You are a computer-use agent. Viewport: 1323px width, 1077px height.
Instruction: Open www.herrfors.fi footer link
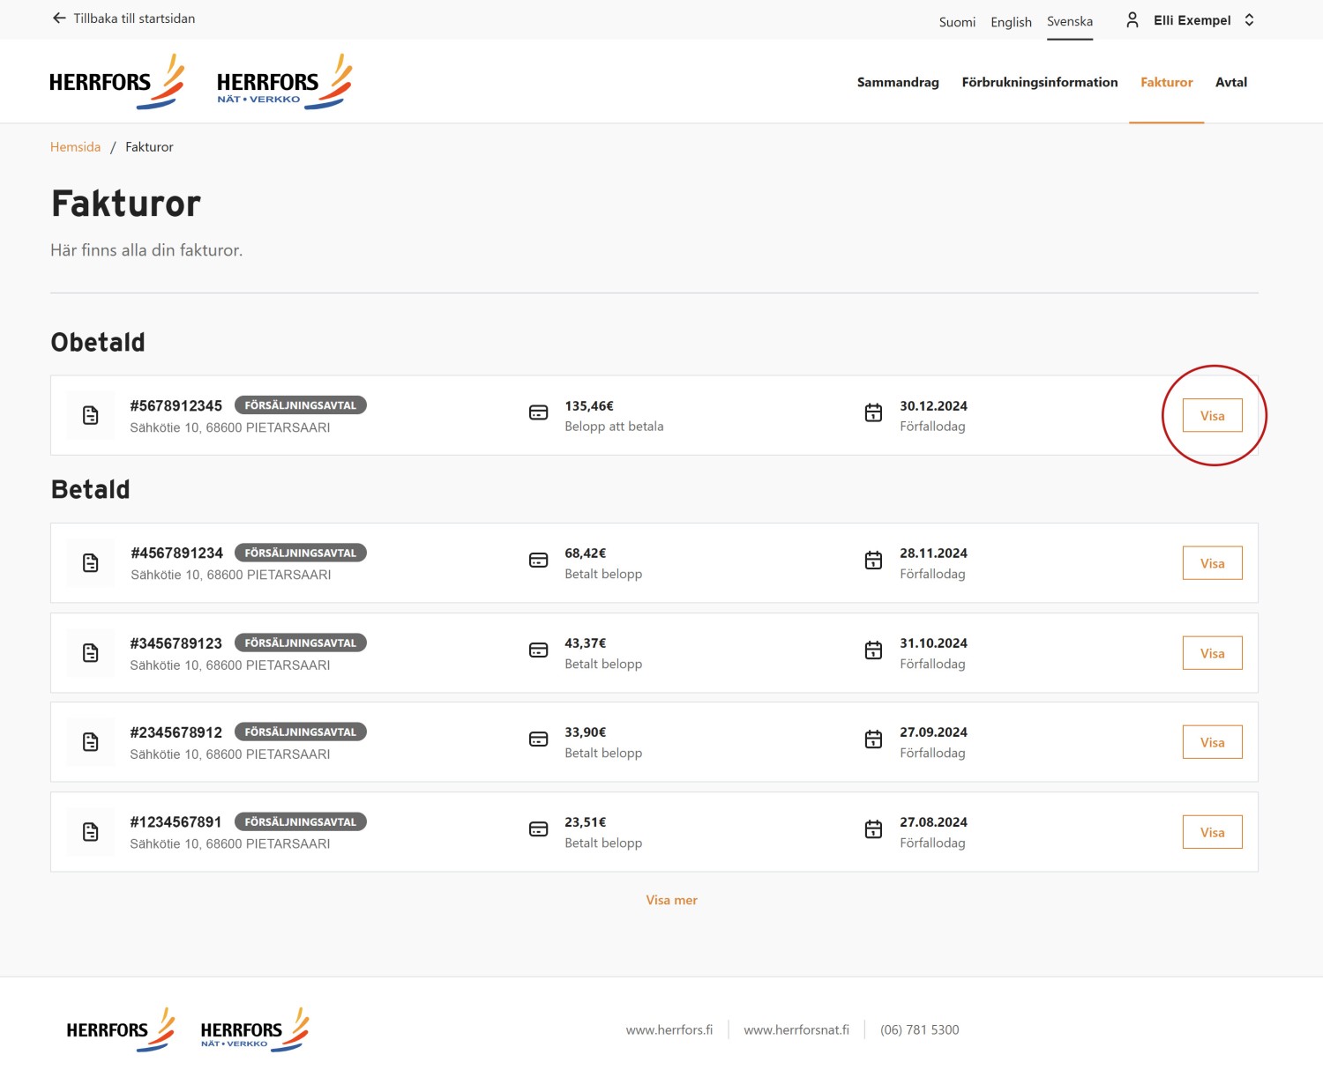tap(669, 1029)
